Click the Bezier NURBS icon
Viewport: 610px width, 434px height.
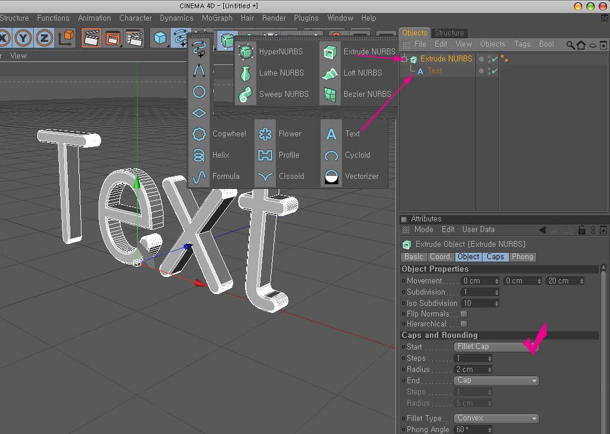pos(330,94)
